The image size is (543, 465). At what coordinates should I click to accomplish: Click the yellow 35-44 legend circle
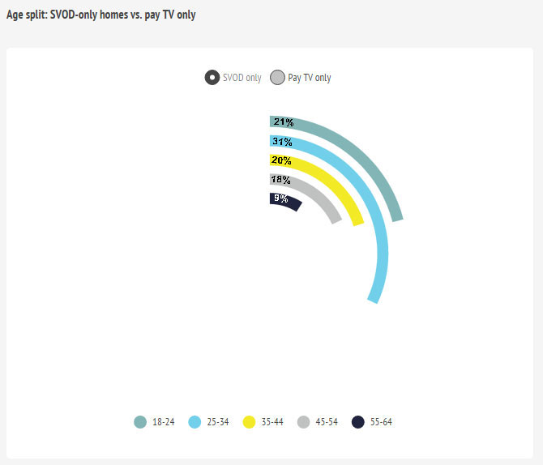point(250,422)
